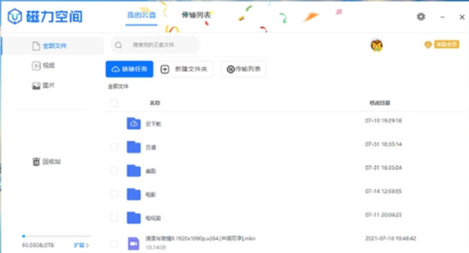
Task: Click the 扩容 expand storage link
Action: tap(82, 245)
